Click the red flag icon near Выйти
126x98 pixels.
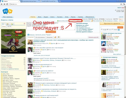point(123,8)
